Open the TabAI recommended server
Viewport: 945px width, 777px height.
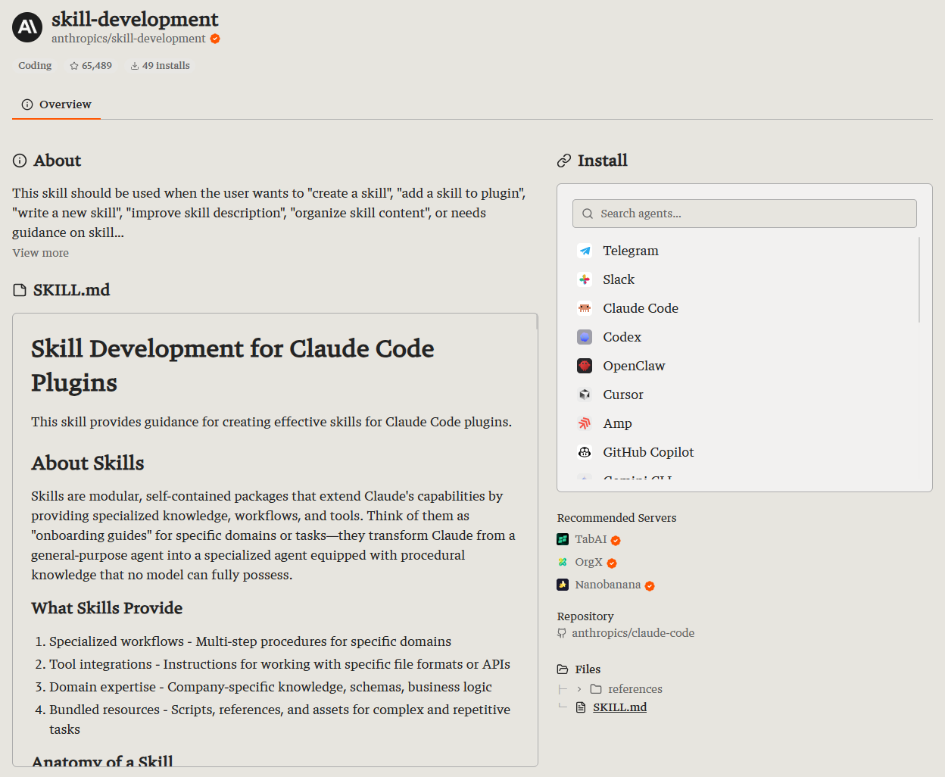click(591, 539)
